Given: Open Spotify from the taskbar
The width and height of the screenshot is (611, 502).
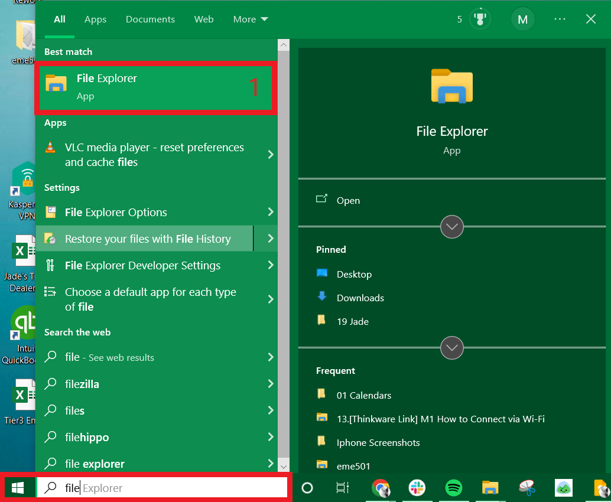Looking at the screenshot, I should 454,488.
